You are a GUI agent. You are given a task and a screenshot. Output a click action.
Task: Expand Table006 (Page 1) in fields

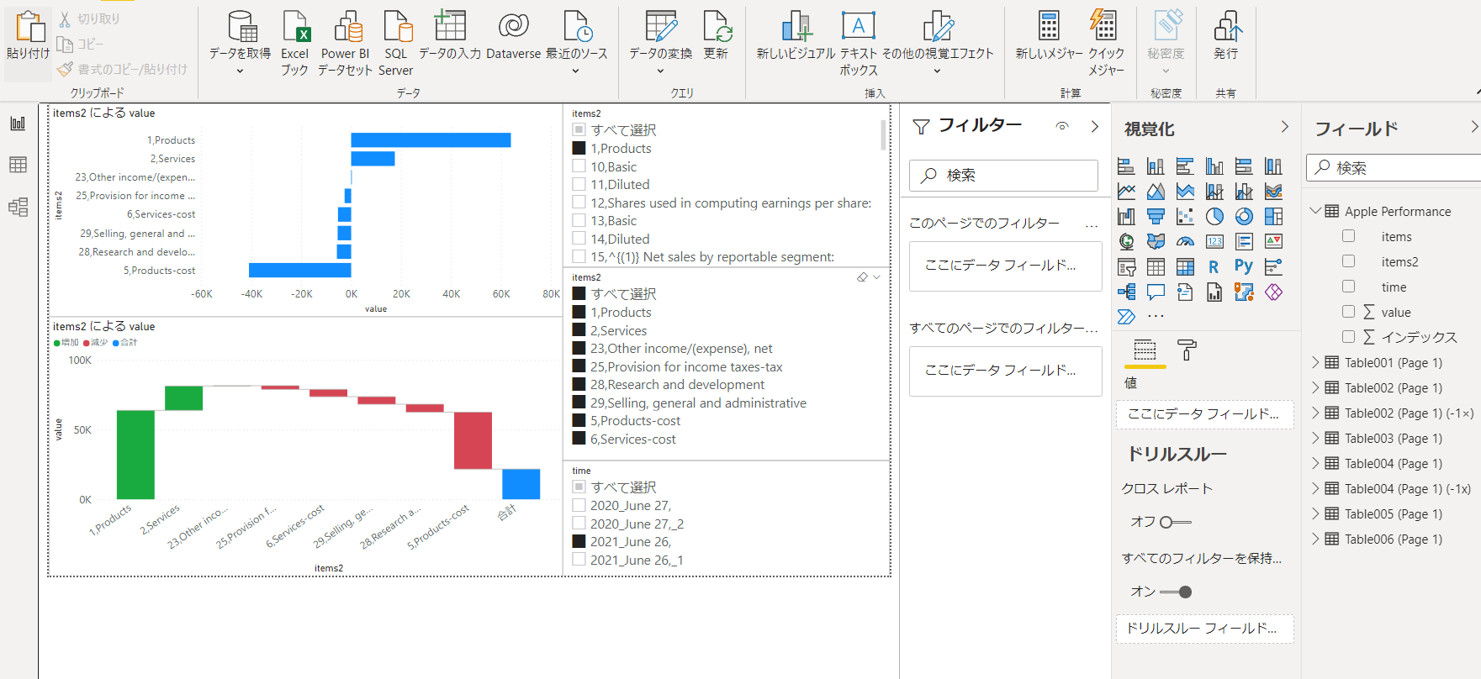click(1315, 539)
